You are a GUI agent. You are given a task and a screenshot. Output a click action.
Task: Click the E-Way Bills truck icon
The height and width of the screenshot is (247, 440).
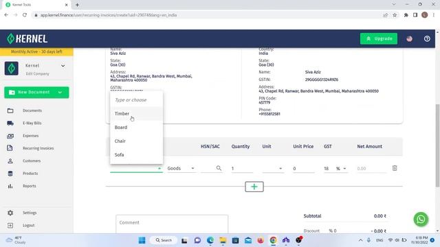click(10, 123)
